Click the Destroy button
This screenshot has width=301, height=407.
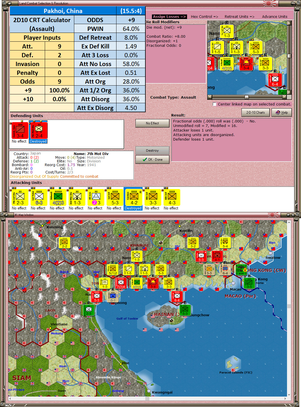click(152, 150)
